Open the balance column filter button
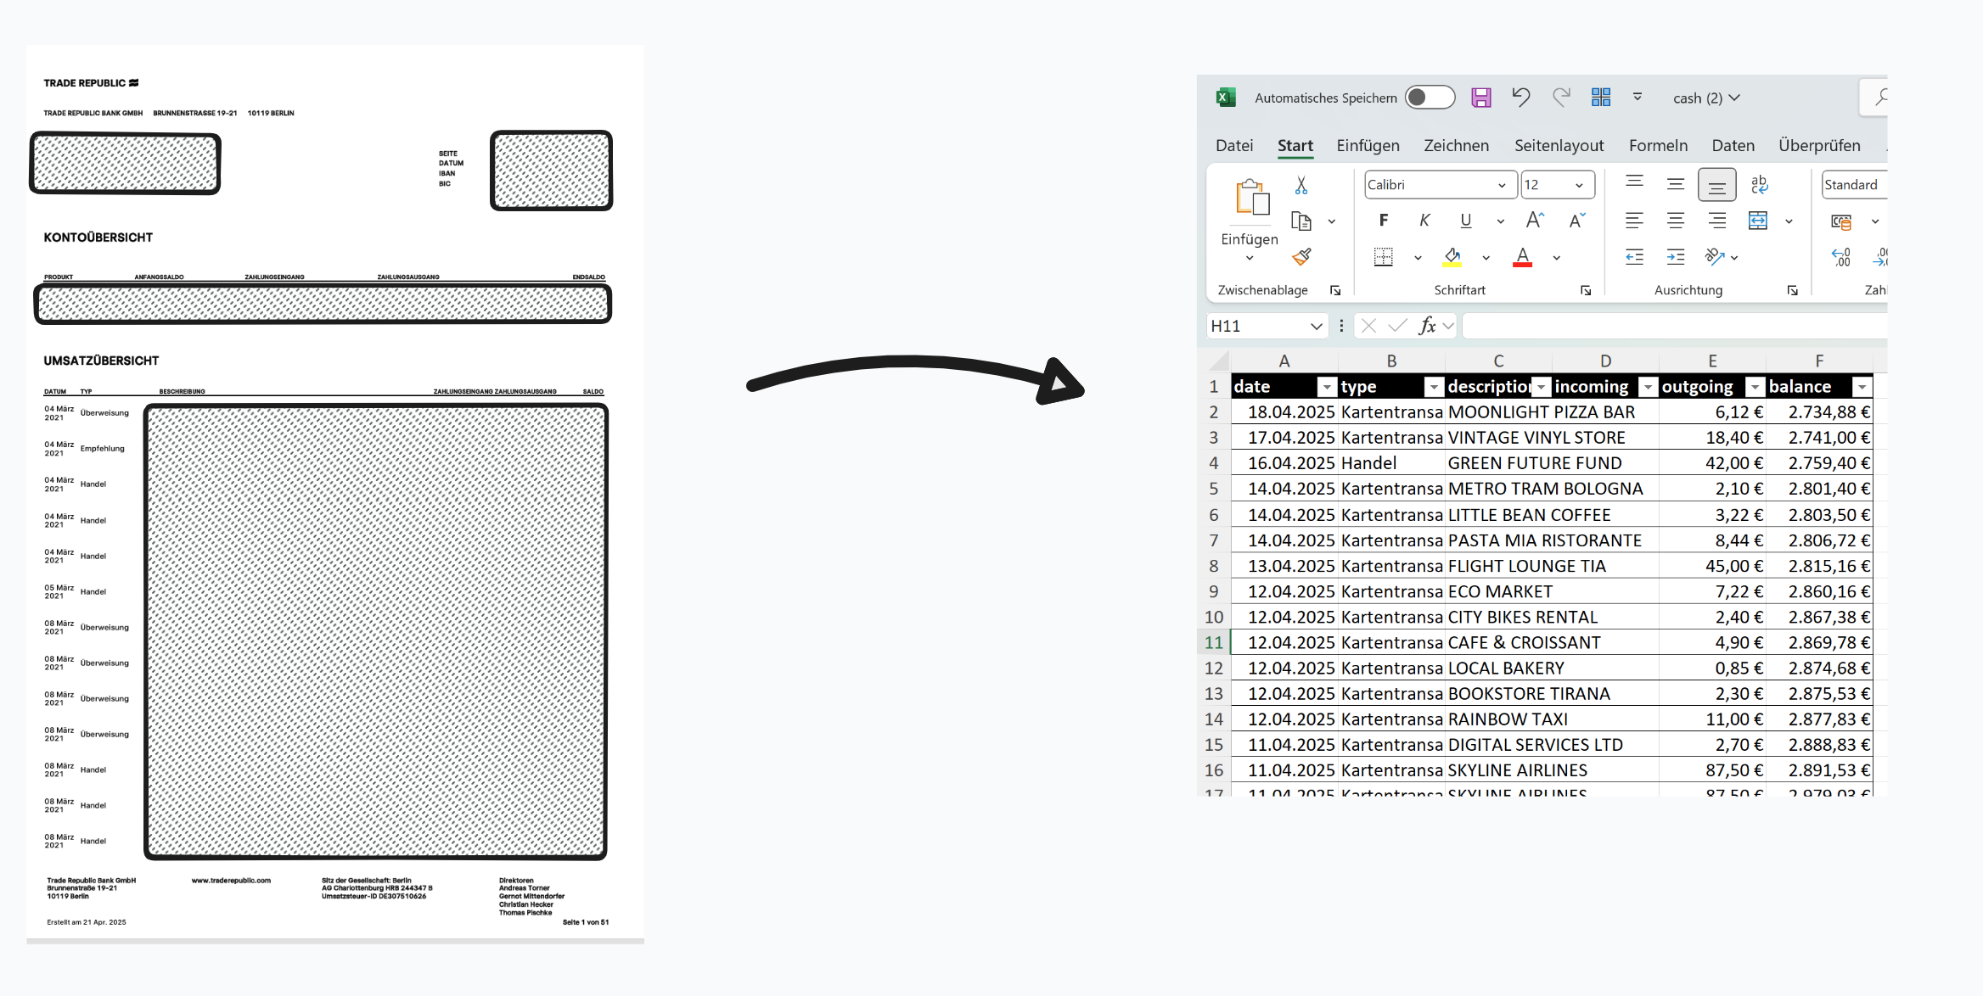Screen dimensions: 1983x996 pyautogui.click(x=1862, y=387)
